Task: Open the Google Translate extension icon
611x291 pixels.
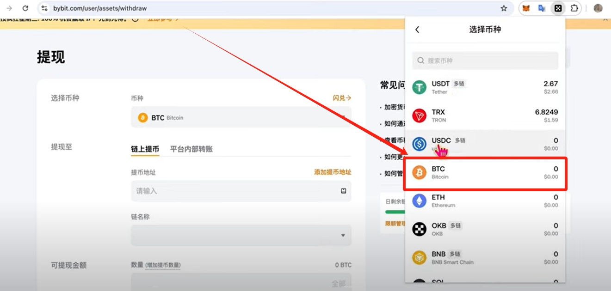Action: point(542,8)
